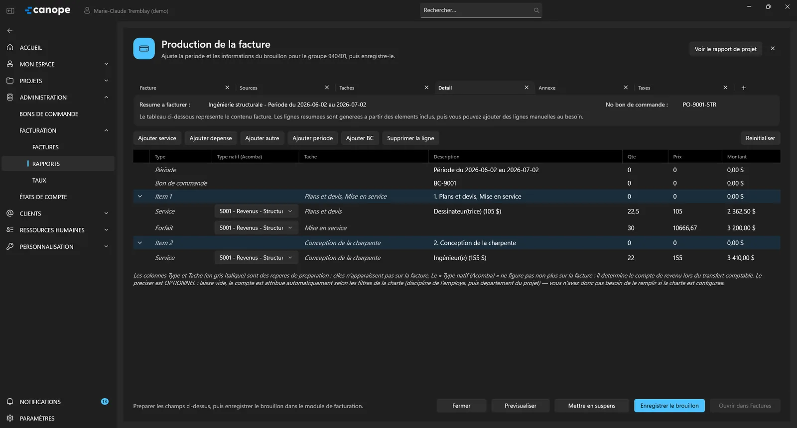Close the Production de la facture panel
The image size is (797, 428).
773,49
